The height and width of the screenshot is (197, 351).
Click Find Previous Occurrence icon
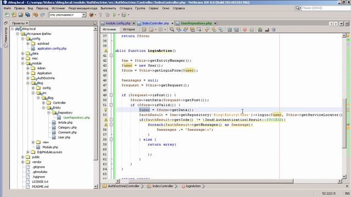point(179,30)
